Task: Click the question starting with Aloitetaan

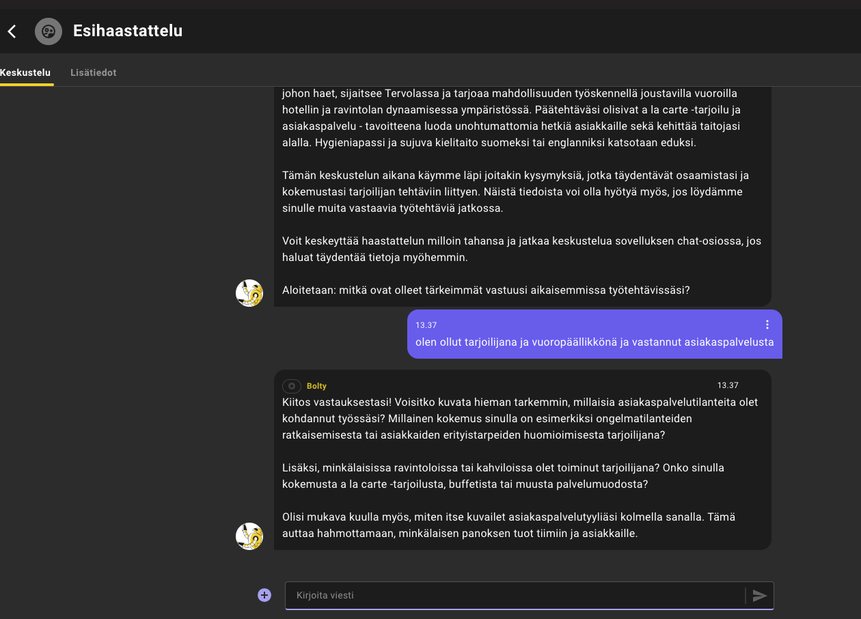Action: [x=486, y=290]
